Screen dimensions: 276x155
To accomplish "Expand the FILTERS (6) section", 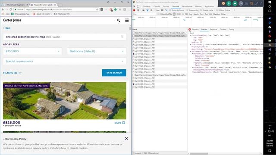I will tap(12, 73).
